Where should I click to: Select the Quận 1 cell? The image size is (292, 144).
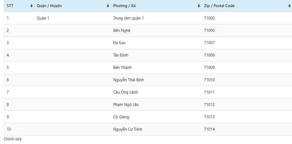(43, 18)
